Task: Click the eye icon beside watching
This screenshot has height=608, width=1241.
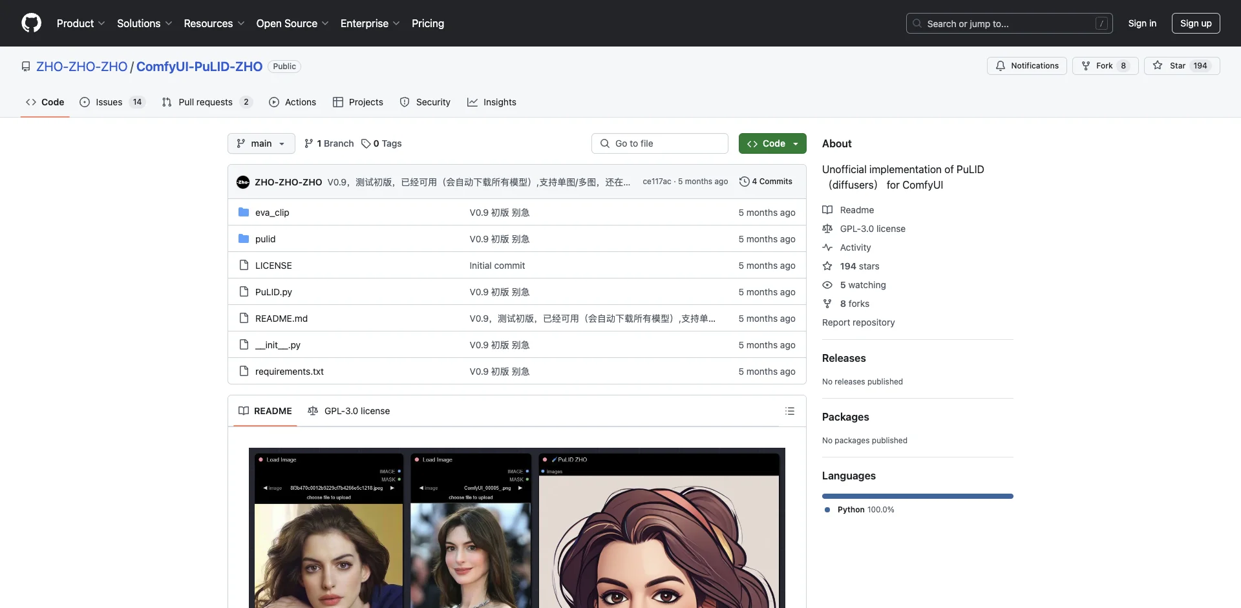Action: pyautogui.click(x=827, y=285)
